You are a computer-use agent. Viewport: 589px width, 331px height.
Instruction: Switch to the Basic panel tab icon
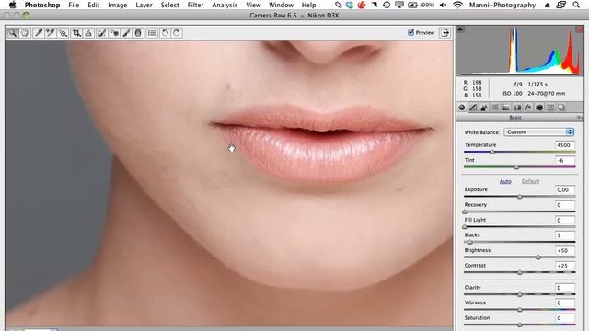[462, 108]
